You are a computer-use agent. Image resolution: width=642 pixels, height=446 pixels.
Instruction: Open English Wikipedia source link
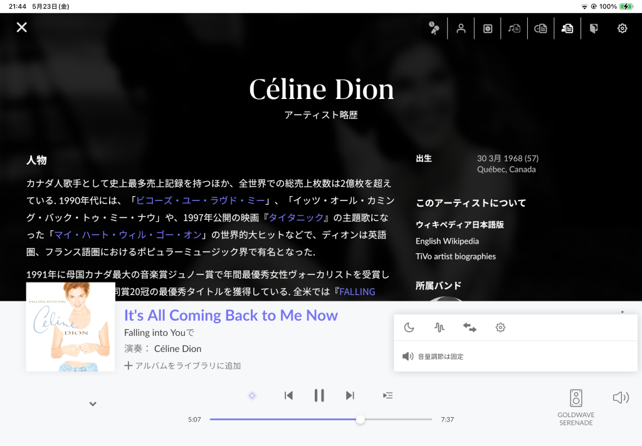coord(447,241)
